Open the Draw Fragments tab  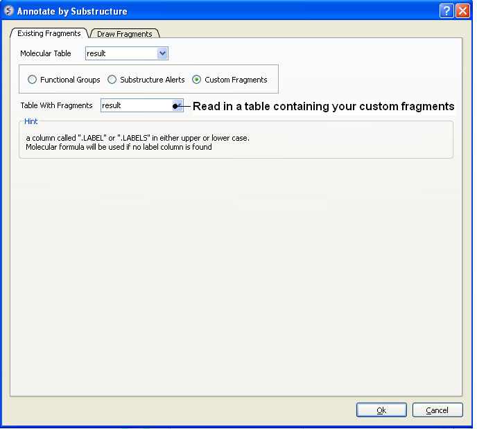[125, 34]
